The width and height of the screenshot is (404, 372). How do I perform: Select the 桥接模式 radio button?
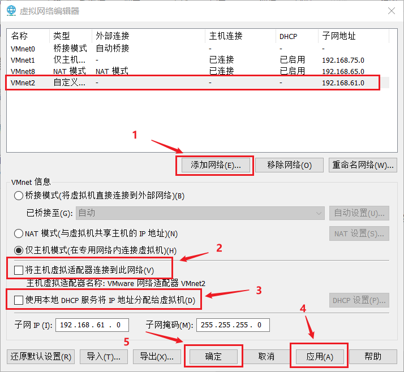pyautogui.click(x=19, y=196)
